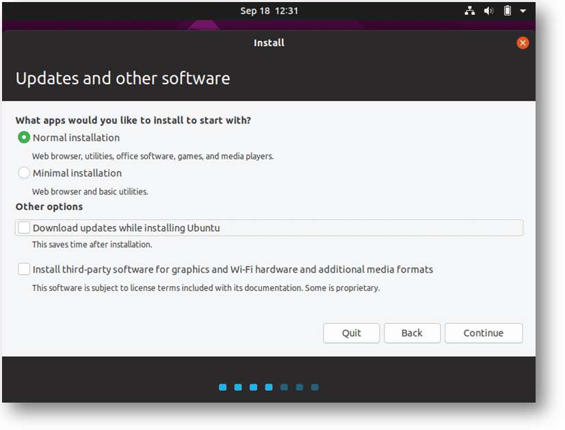This screenshot has height=430, width=565.
Task: Click the last dimmed progress dot
Action: (315, 387)
